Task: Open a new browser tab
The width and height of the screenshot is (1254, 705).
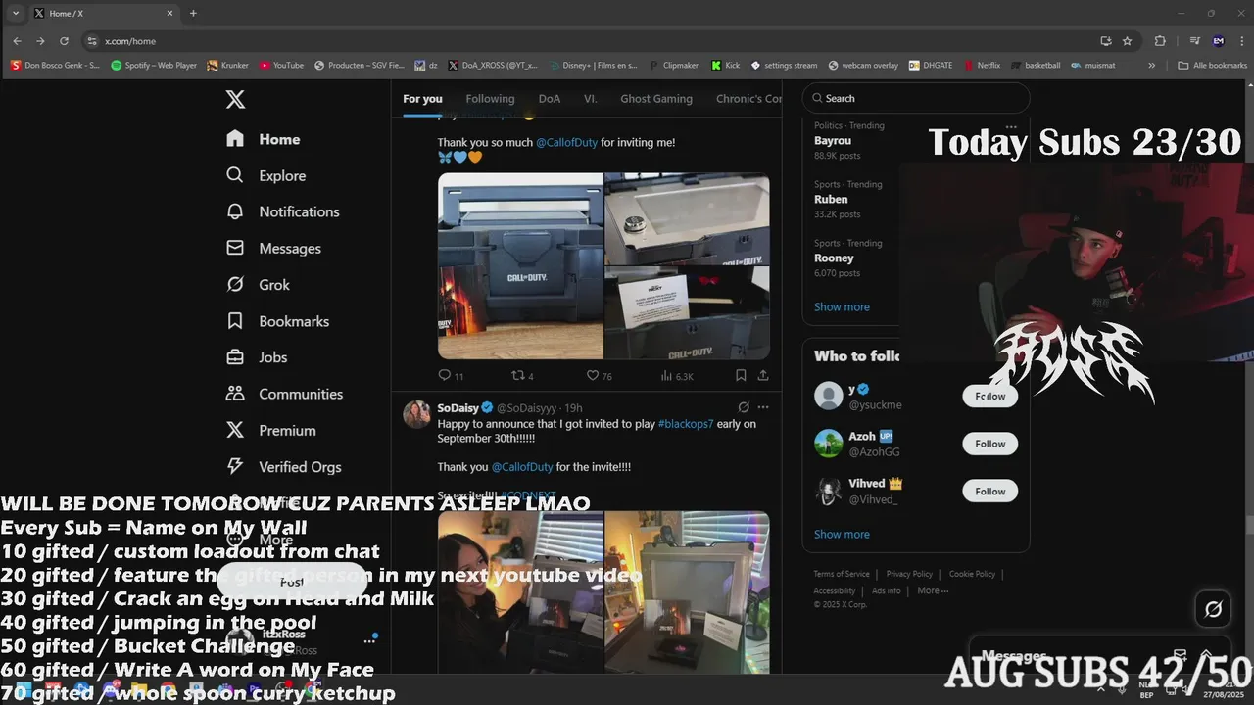Action: click(193, 13)
